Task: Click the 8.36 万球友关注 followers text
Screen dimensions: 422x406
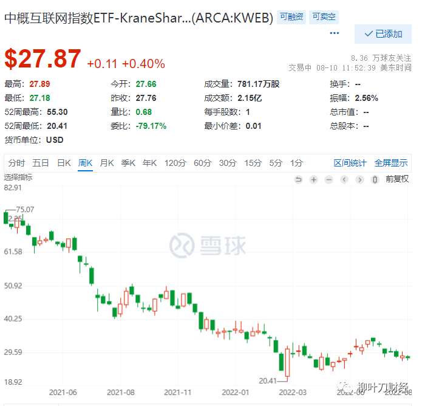Action: [x=381, y=58]
